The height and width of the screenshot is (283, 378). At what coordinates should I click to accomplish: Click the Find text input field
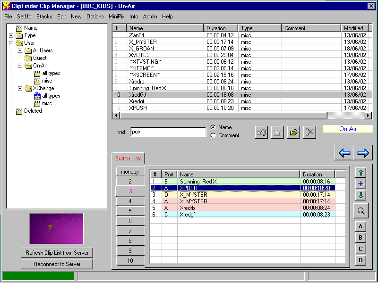pos(168,132)
